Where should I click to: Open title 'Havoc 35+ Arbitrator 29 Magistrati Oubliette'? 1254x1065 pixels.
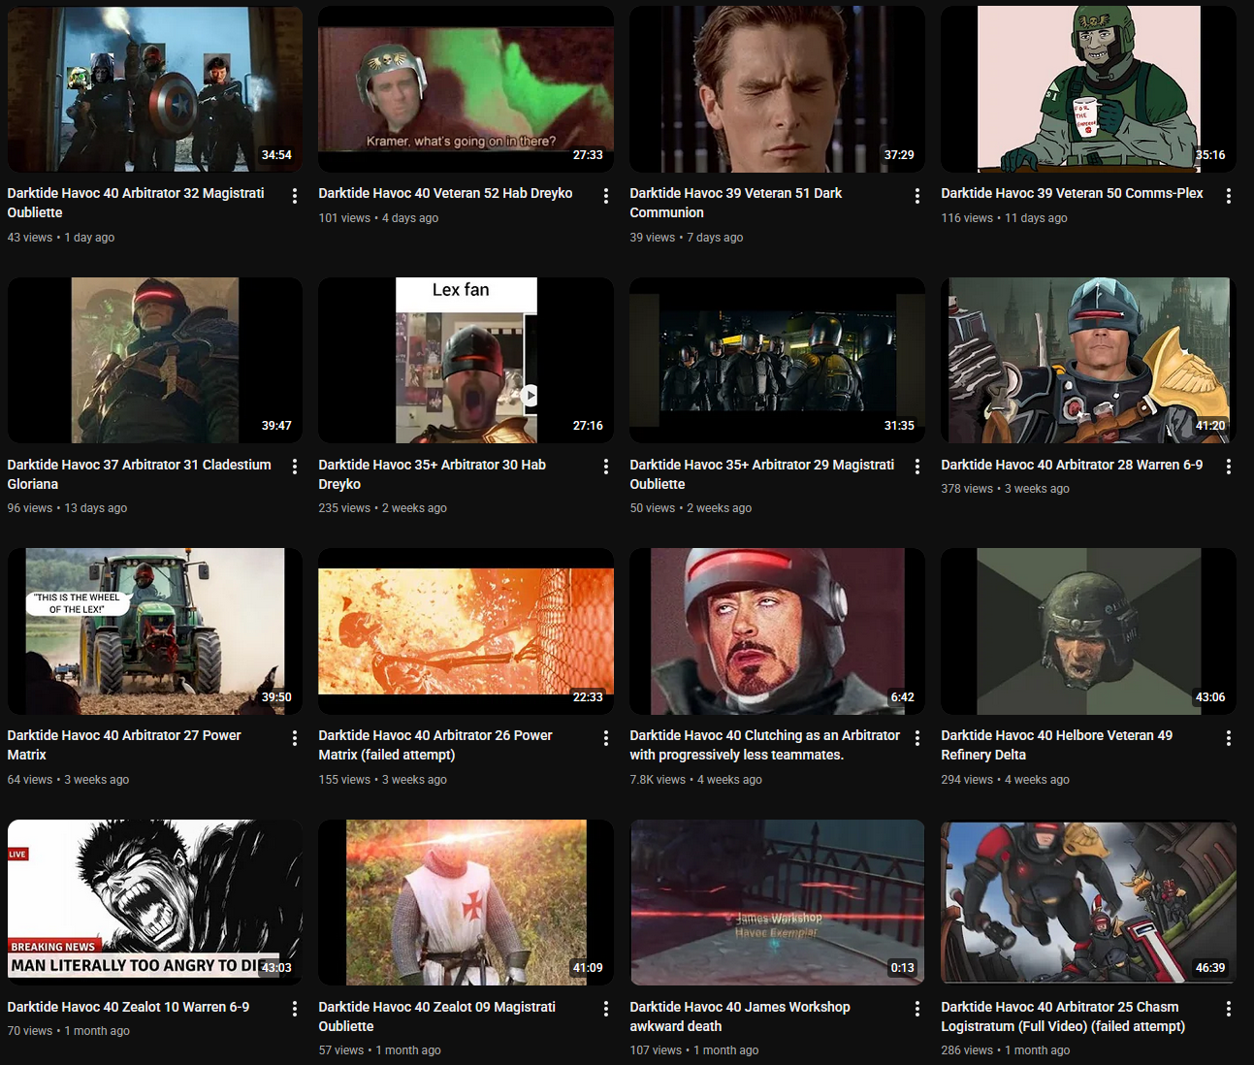[x=762, y=474]
